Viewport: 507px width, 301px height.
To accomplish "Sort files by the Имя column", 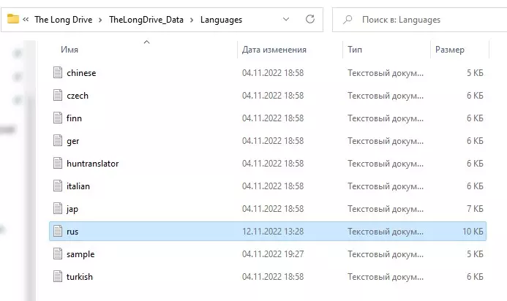I will pos(70,50).
